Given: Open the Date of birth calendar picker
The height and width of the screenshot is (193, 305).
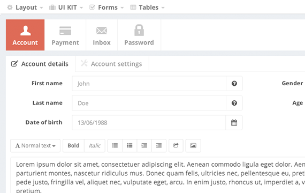Looking at the screenshot, I should point(234,123).
